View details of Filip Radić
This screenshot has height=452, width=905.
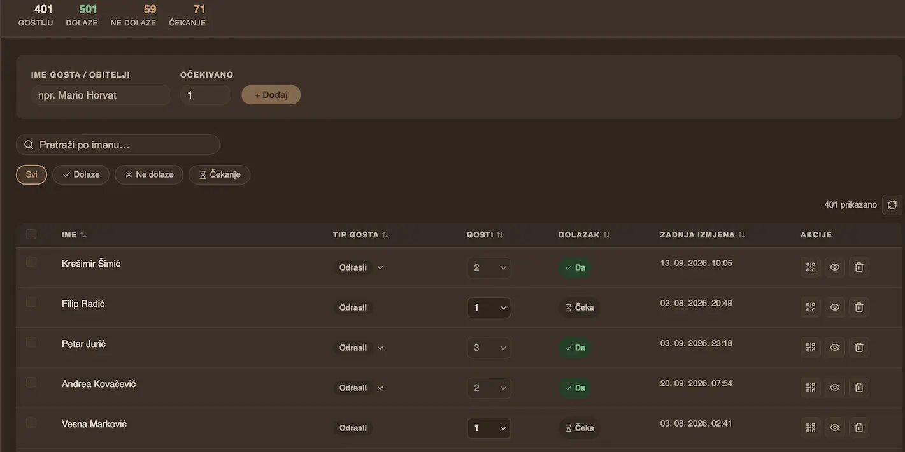coord(835,307)
